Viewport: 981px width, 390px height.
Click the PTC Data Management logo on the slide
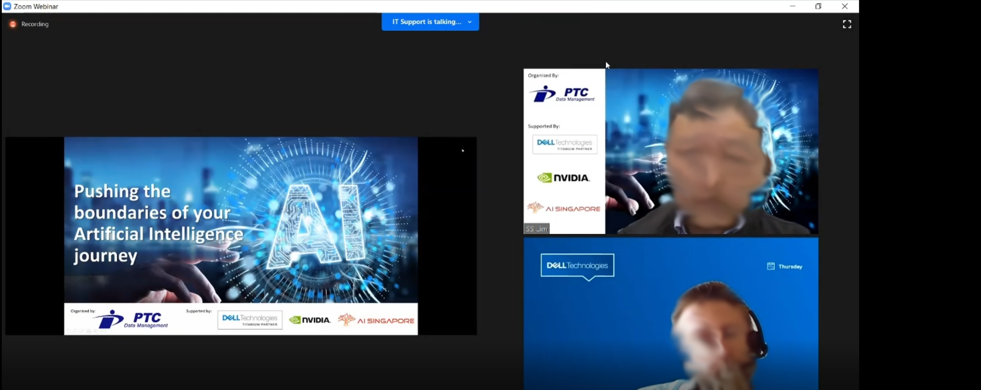(x=131, y=319)
